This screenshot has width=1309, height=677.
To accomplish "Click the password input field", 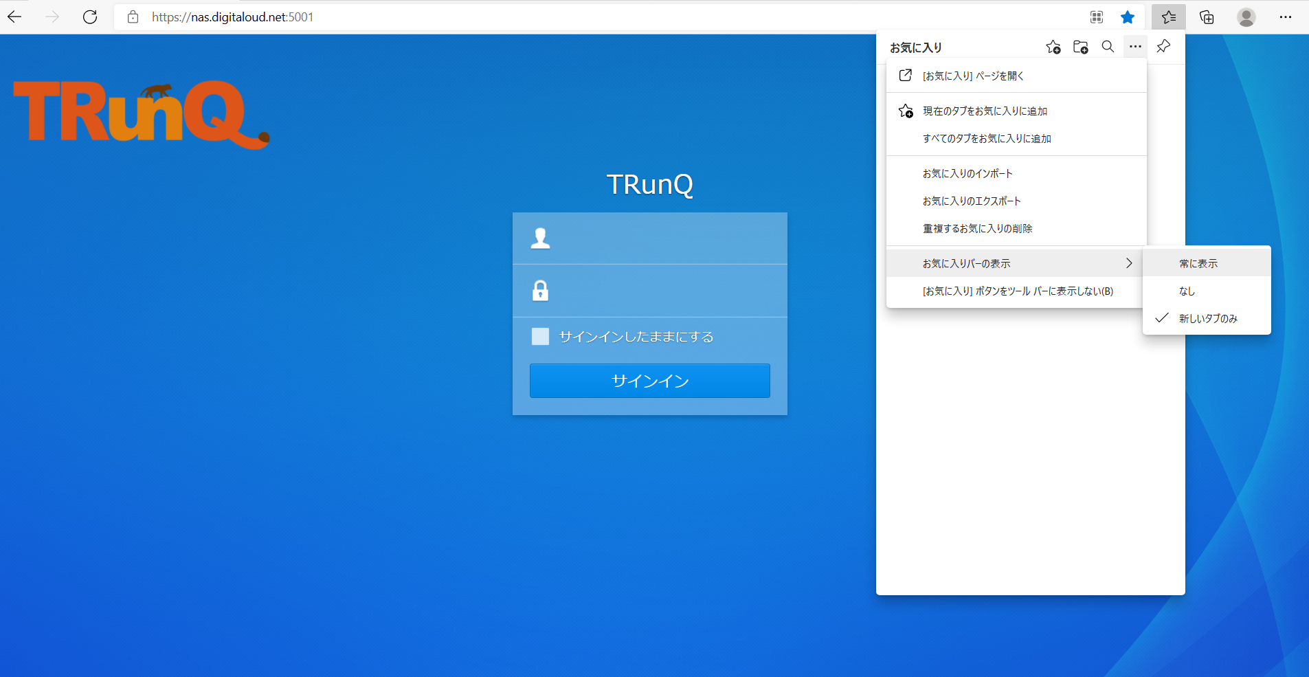I will (650, 291).
